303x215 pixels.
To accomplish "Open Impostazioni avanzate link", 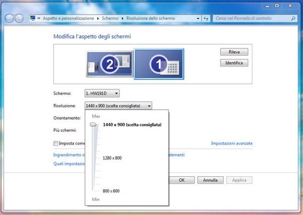I will 231,143.
